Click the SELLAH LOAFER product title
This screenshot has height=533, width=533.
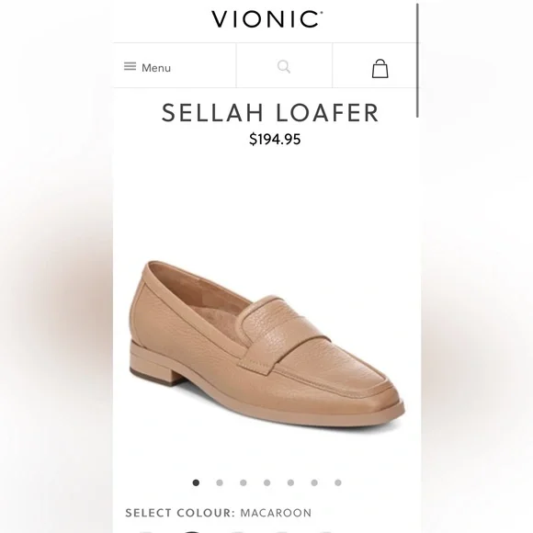coord(270,113)
